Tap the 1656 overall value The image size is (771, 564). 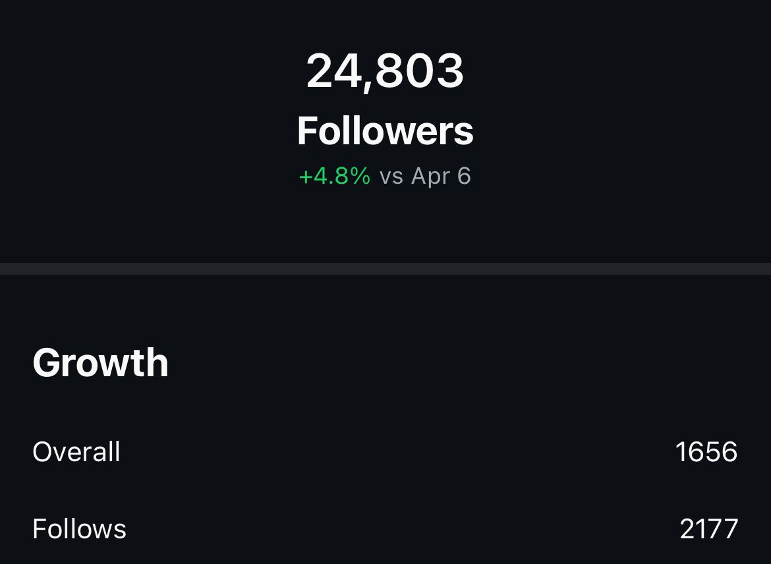click(706, 451)
